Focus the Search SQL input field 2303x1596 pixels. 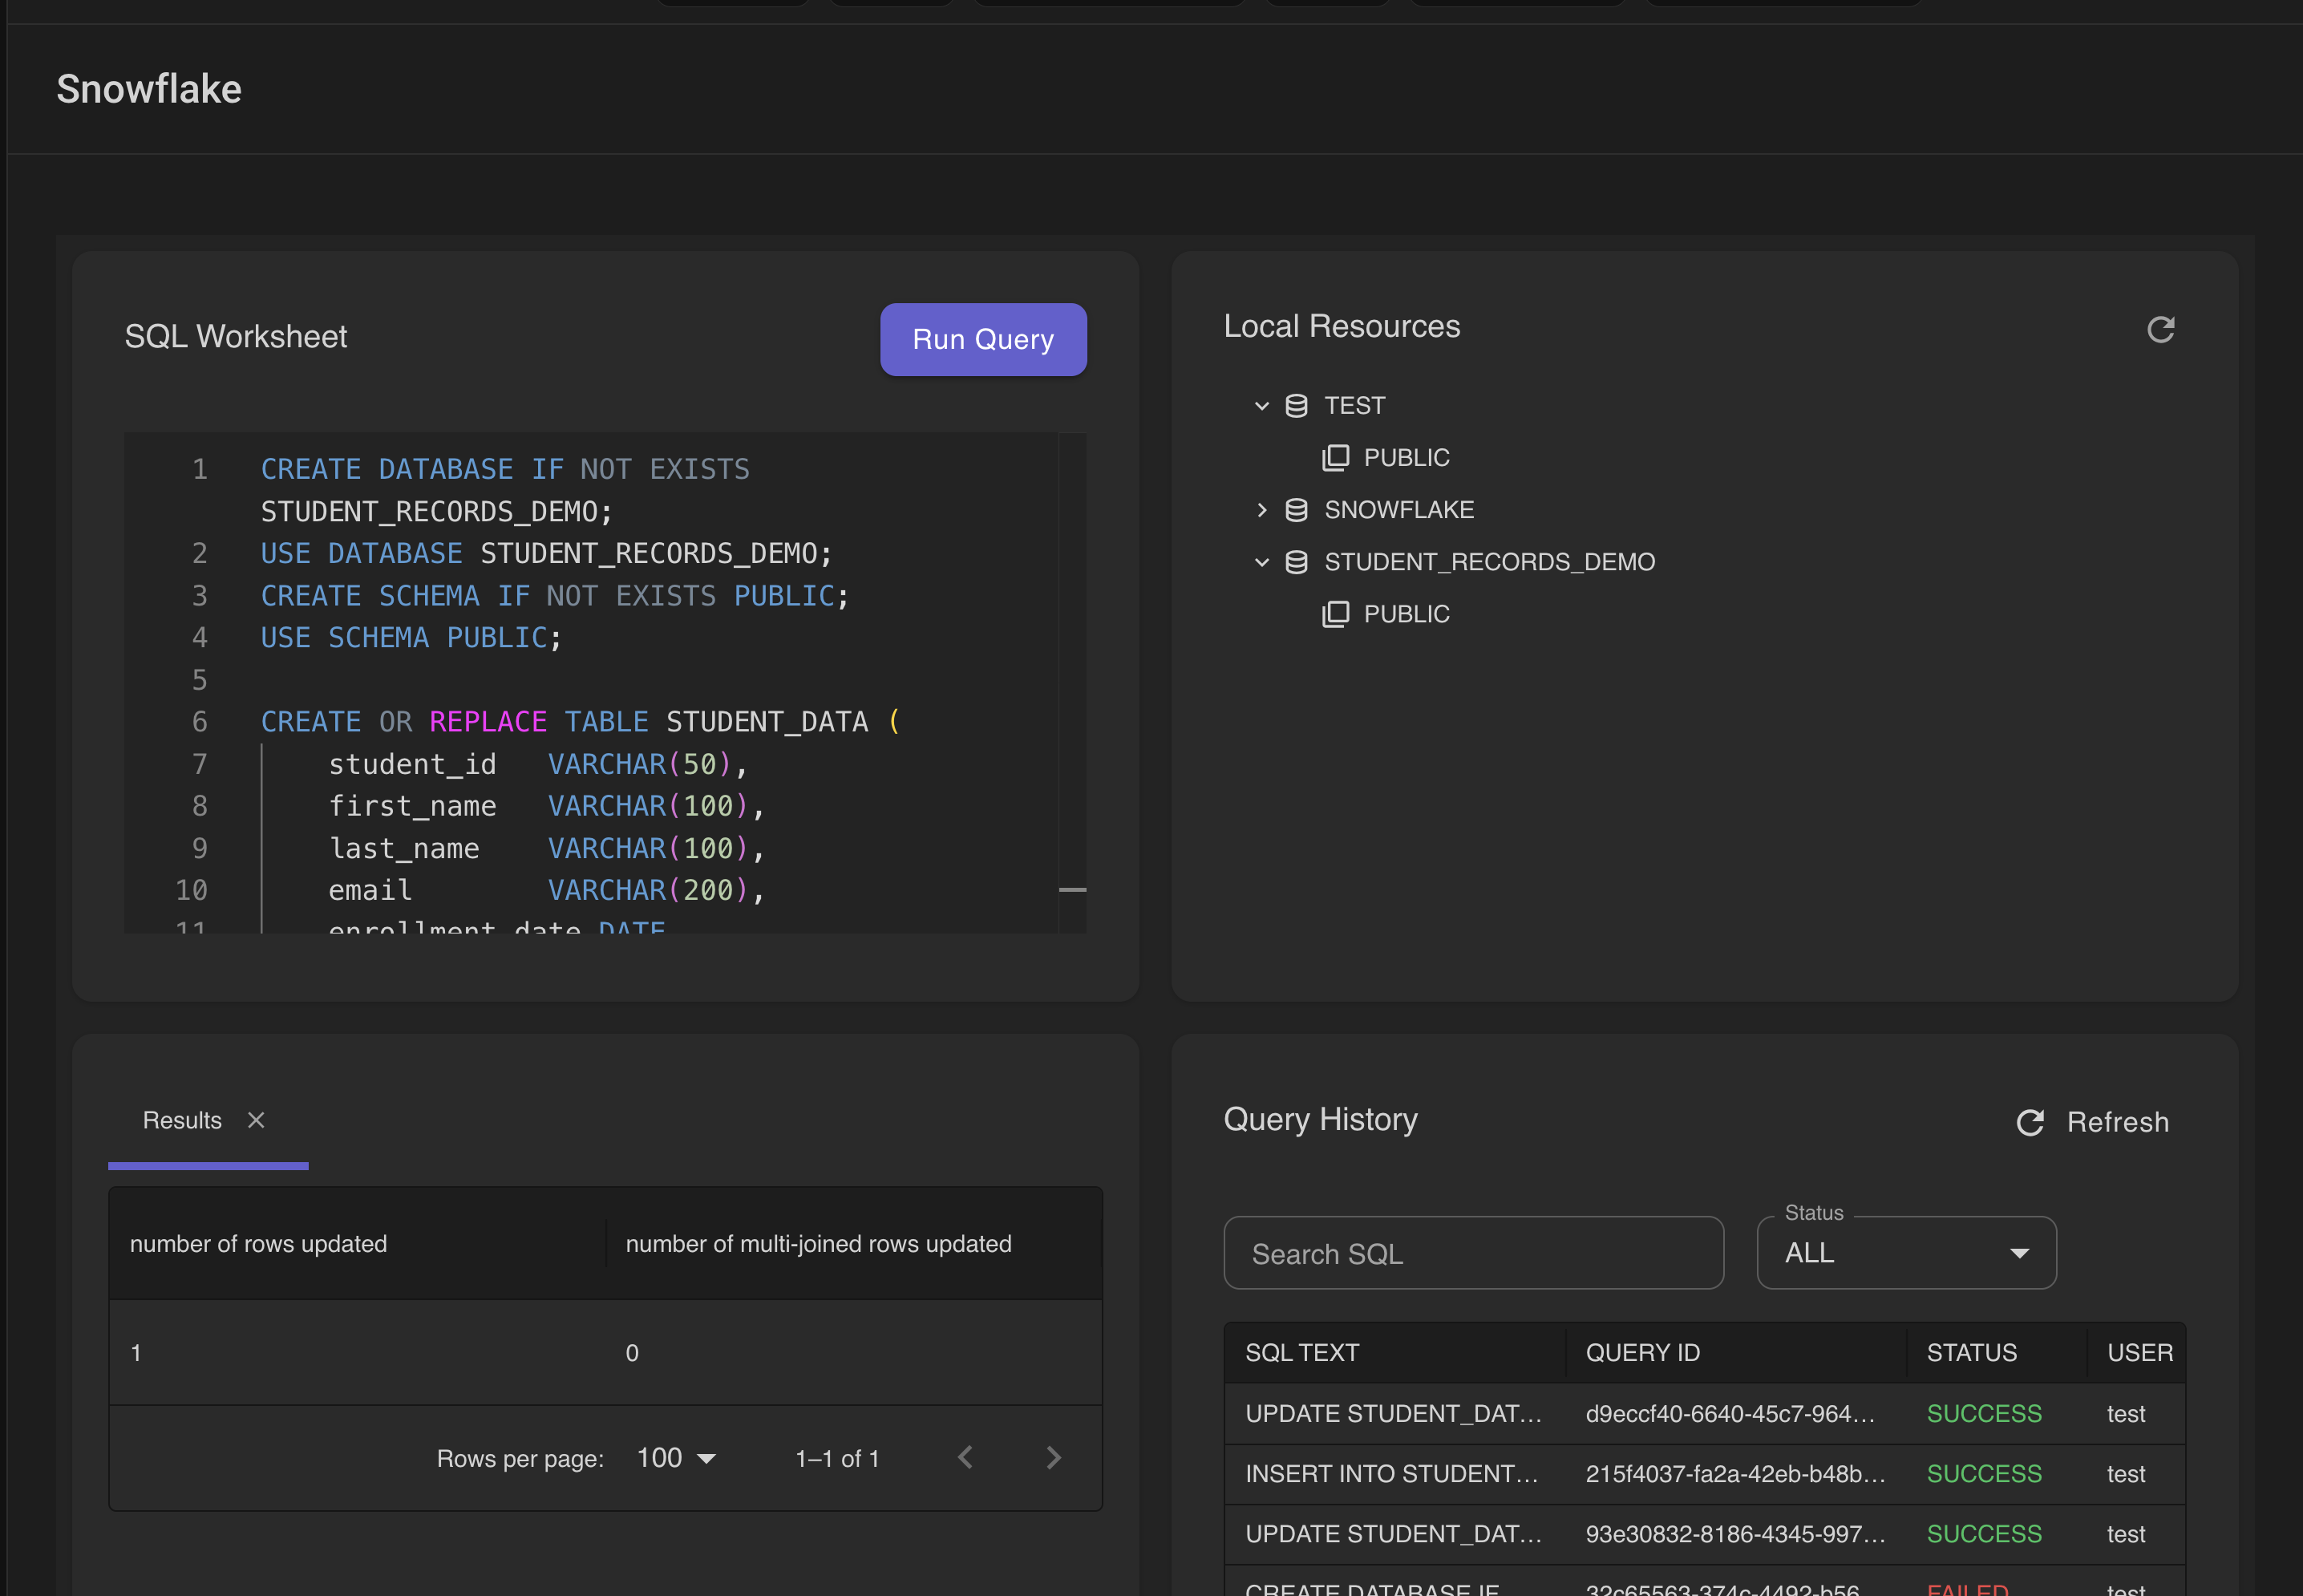click(x=1473, y=1253)
